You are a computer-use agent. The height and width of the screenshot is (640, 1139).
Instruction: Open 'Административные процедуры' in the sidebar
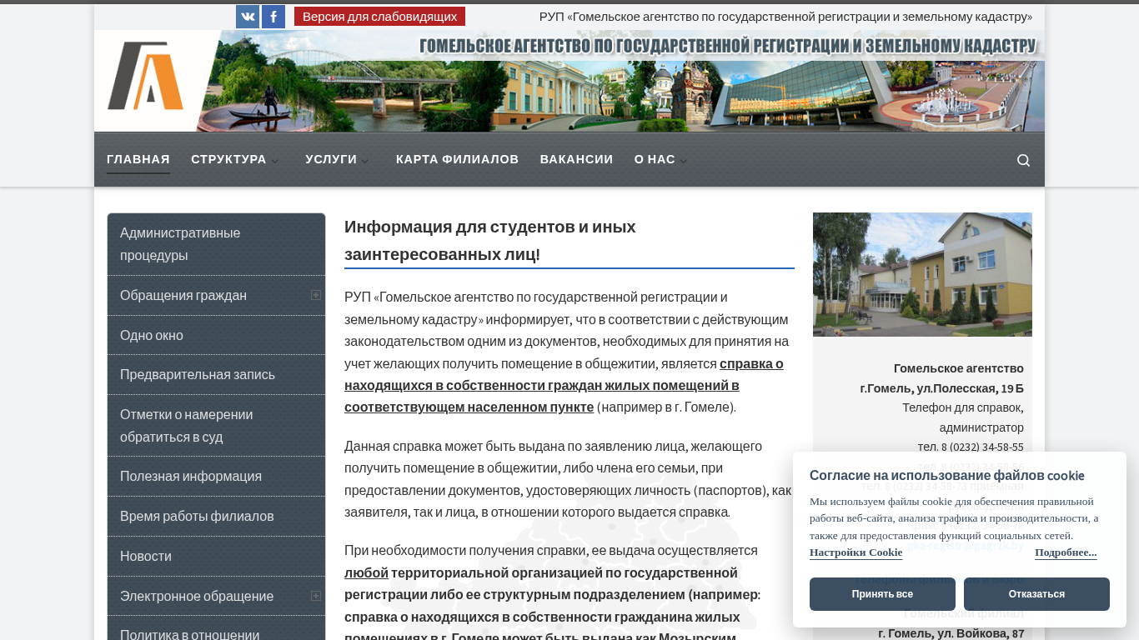216,244
